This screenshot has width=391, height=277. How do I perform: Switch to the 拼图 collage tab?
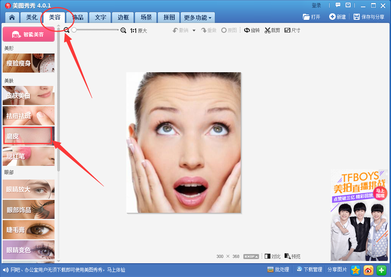(x=169, y=17)
